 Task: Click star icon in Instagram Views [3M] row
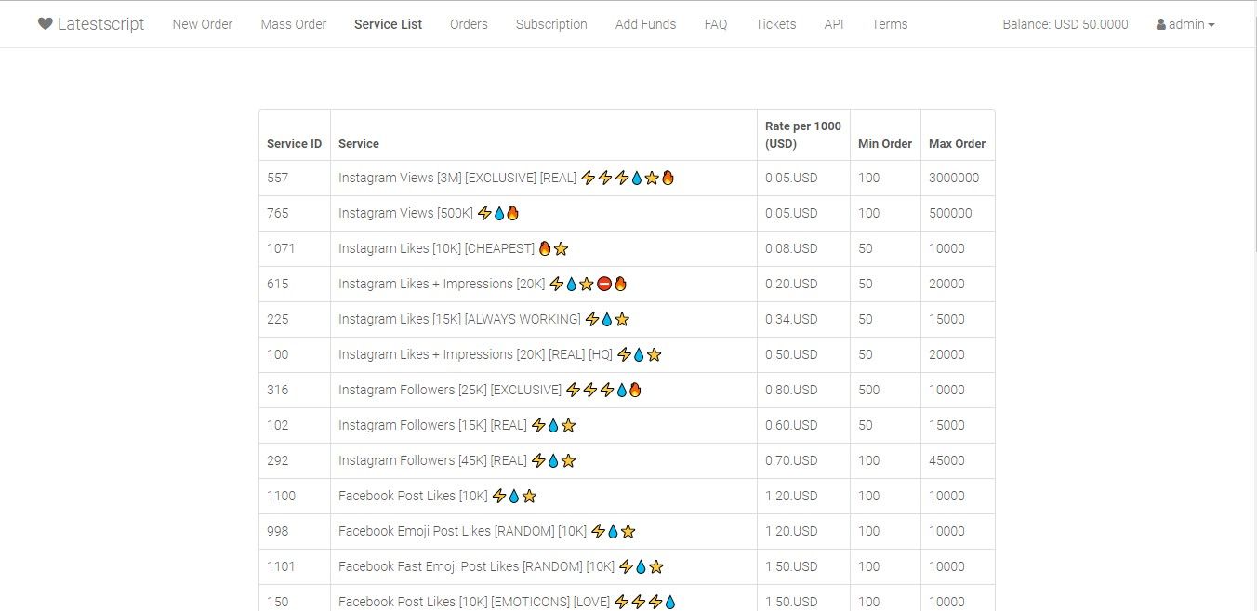coord(652,178)
